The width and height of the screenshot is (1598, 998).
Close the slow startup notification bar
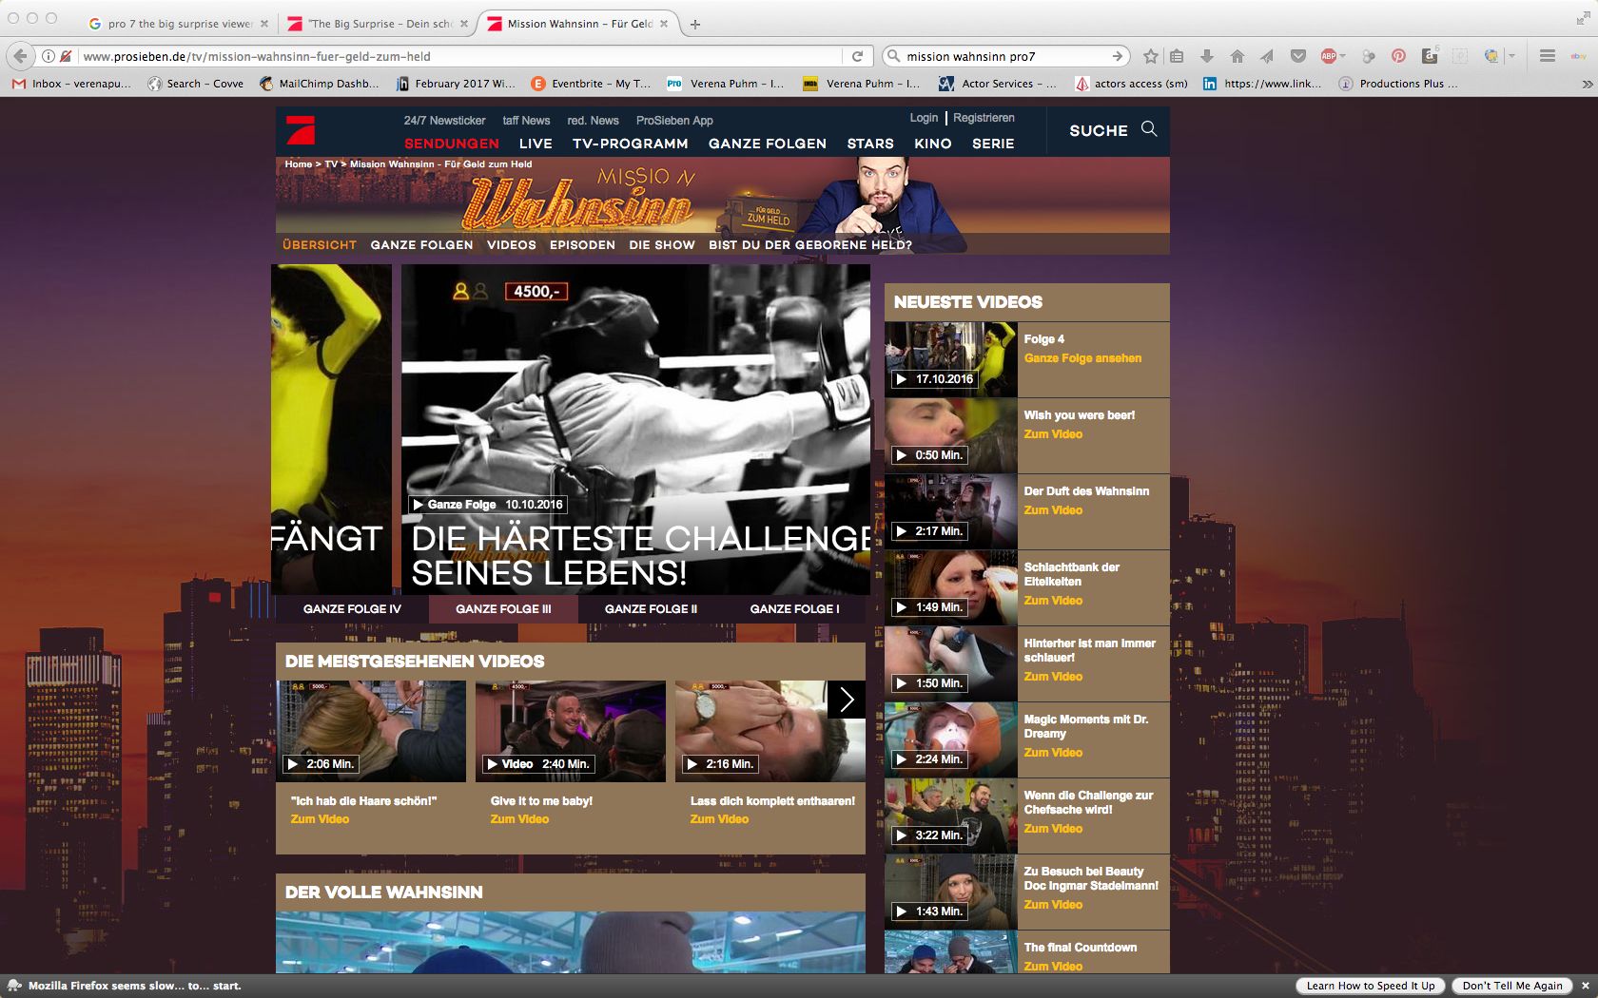(1585, 986)
